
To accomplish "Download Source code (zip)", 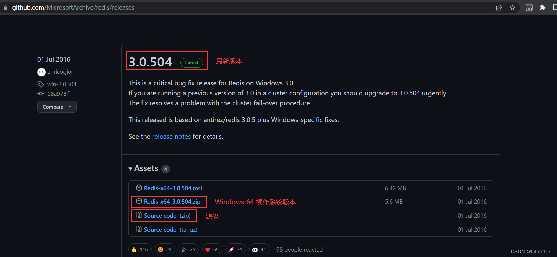I will point(167,215).
